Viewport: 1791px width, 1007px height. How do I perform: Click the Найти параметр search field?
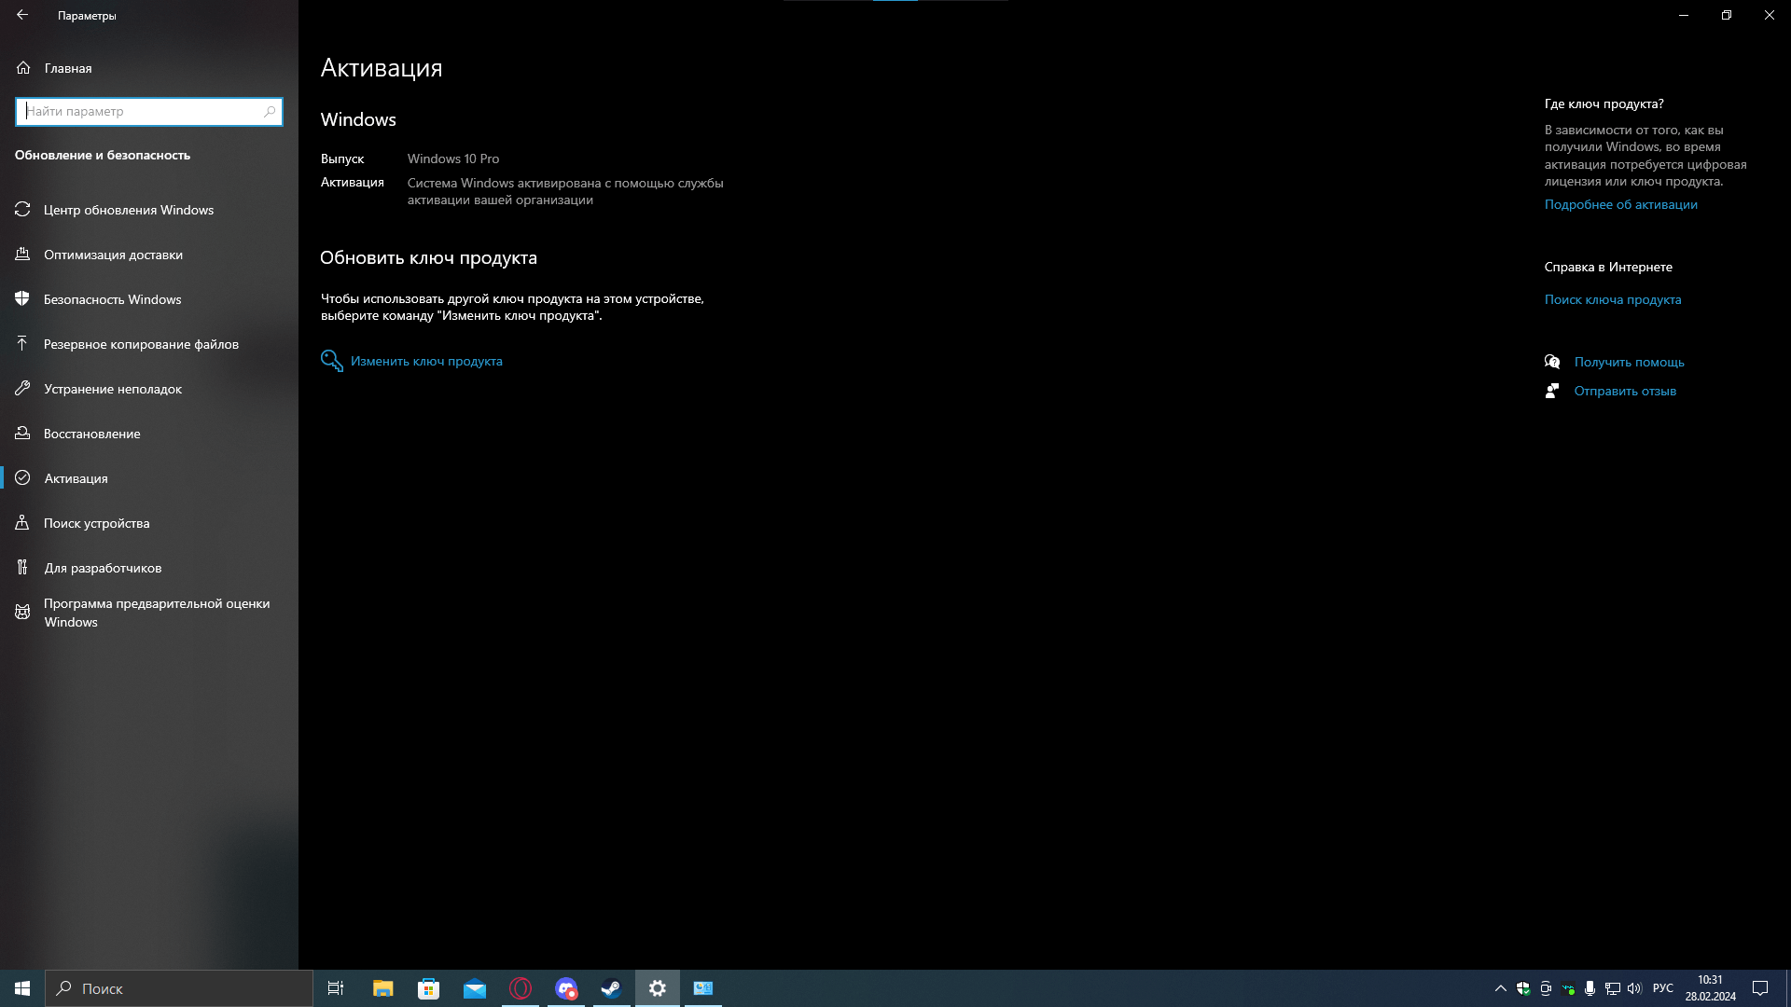tap(140, 111)
